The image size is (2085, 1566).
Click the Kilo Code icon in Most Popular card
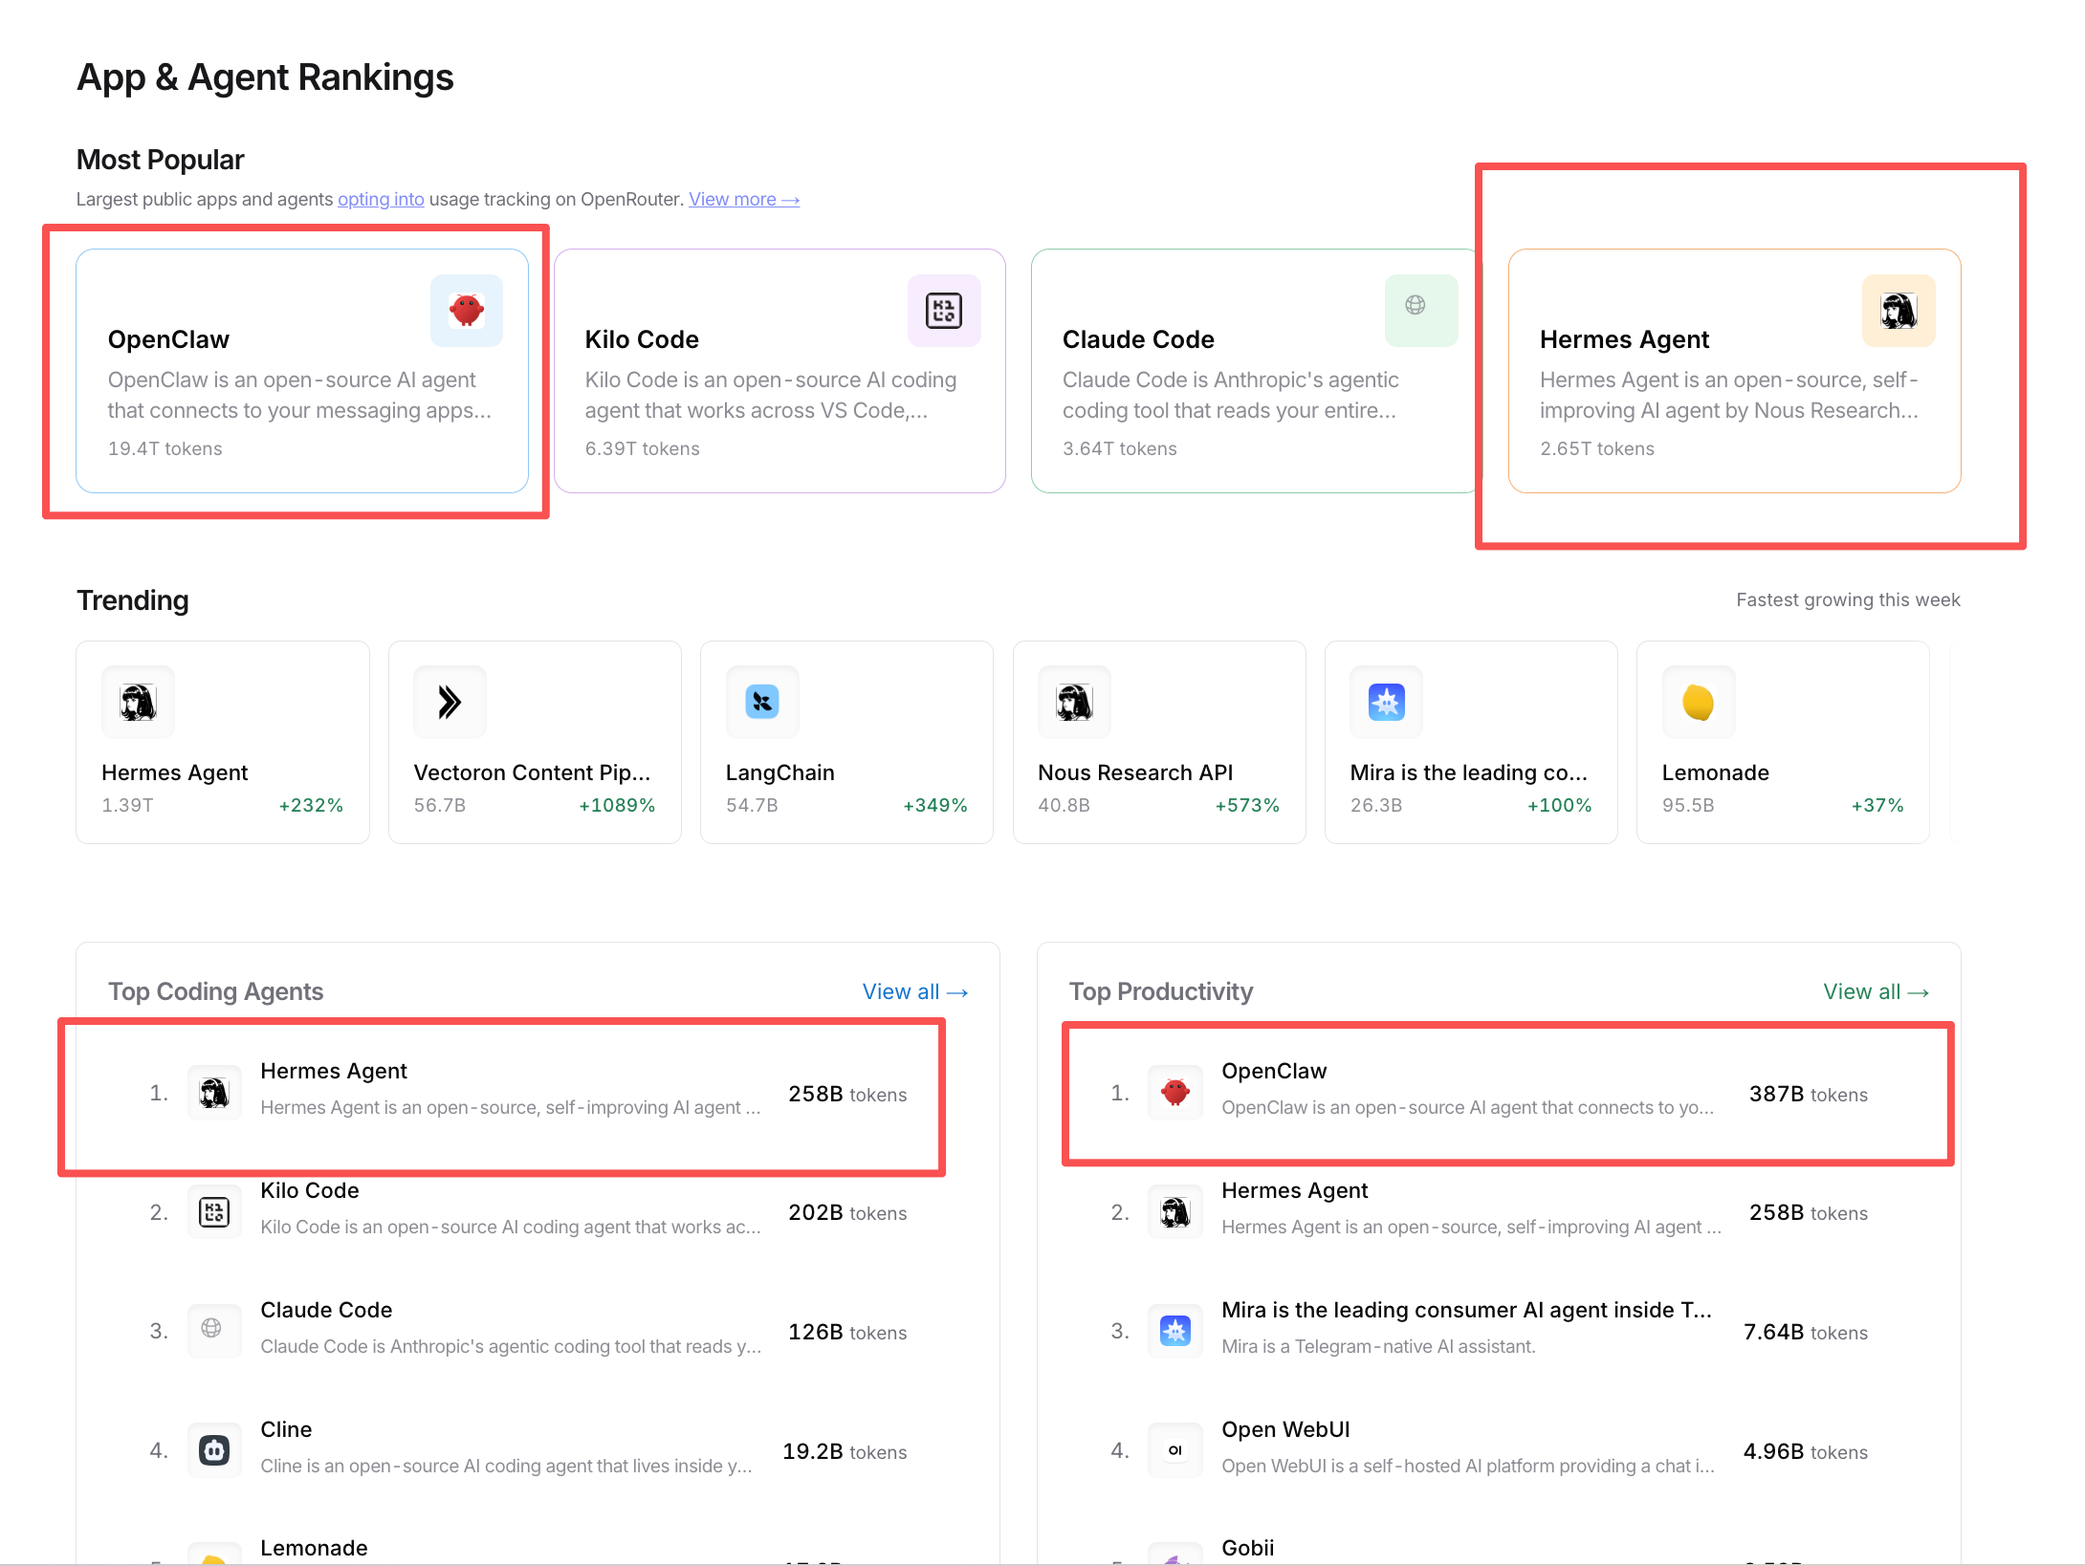tap(944, 310)
